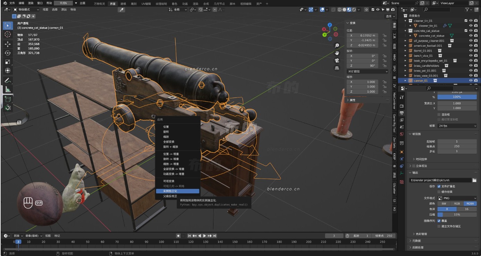Select the combined Transform tool
Viewport: 481px width, 256px height.
pos(8,71)
